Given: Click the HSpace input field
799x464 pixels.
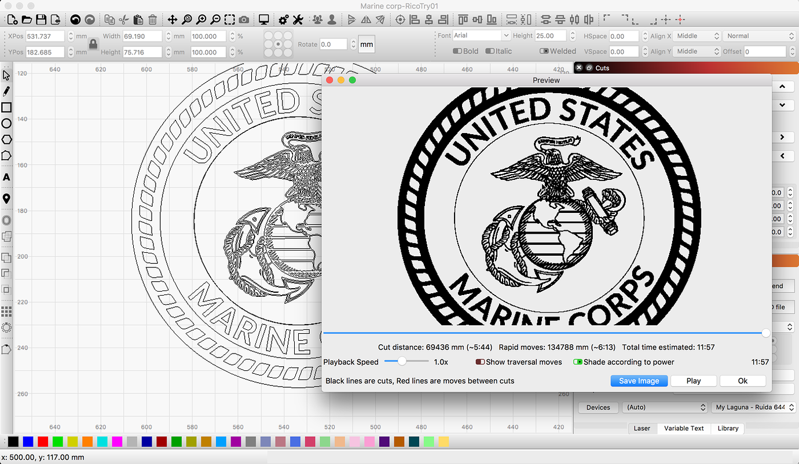Looking at the screenshot, I should [x=624, y=36].
